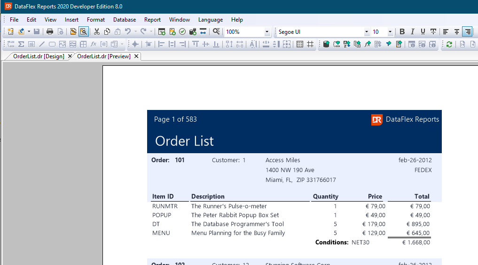
Task: Click the Cut scissors icon
Action: tap(97, 31)
